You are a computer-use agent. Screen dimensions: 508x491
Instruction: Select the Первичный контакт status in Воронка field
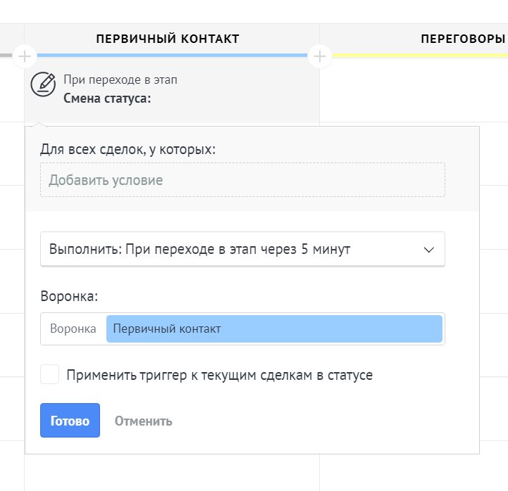tap(274, 329)
